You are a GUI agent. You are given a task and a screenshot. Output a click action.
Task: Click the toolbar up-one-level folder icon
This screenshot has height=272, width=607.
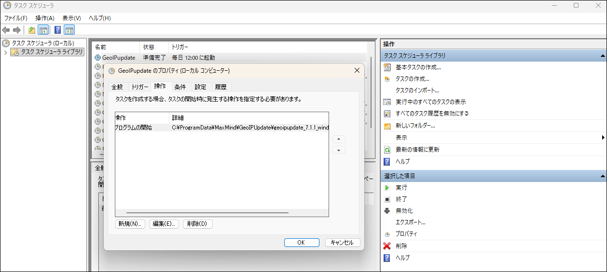tap(32, 30)
